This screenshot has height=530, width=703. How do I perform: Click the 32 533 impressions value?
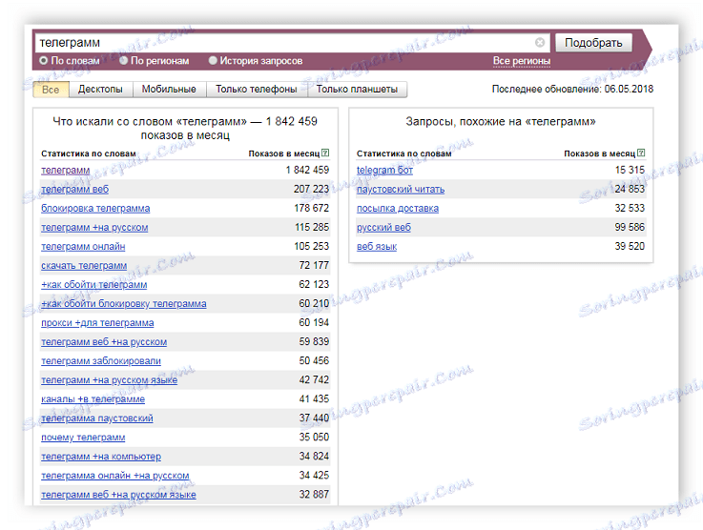pyautogui.click(x=630, y=209)
